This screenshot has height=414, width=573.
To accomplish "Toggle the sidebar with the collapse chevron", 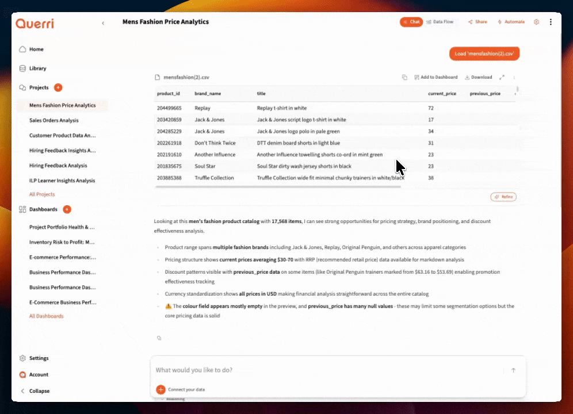I will pos(103,23).
